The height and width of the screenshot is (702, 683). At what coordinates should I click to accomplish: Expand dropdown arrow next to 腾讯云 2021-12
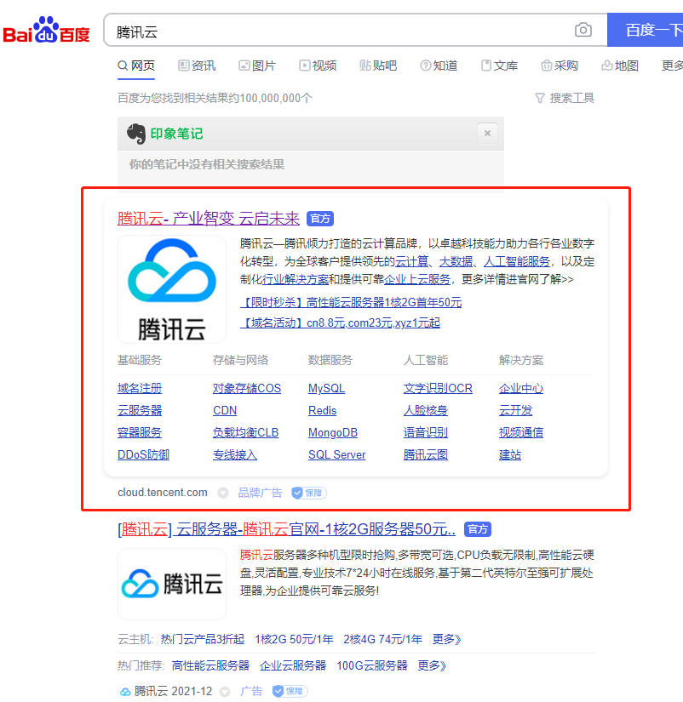[x=225, y=692]
